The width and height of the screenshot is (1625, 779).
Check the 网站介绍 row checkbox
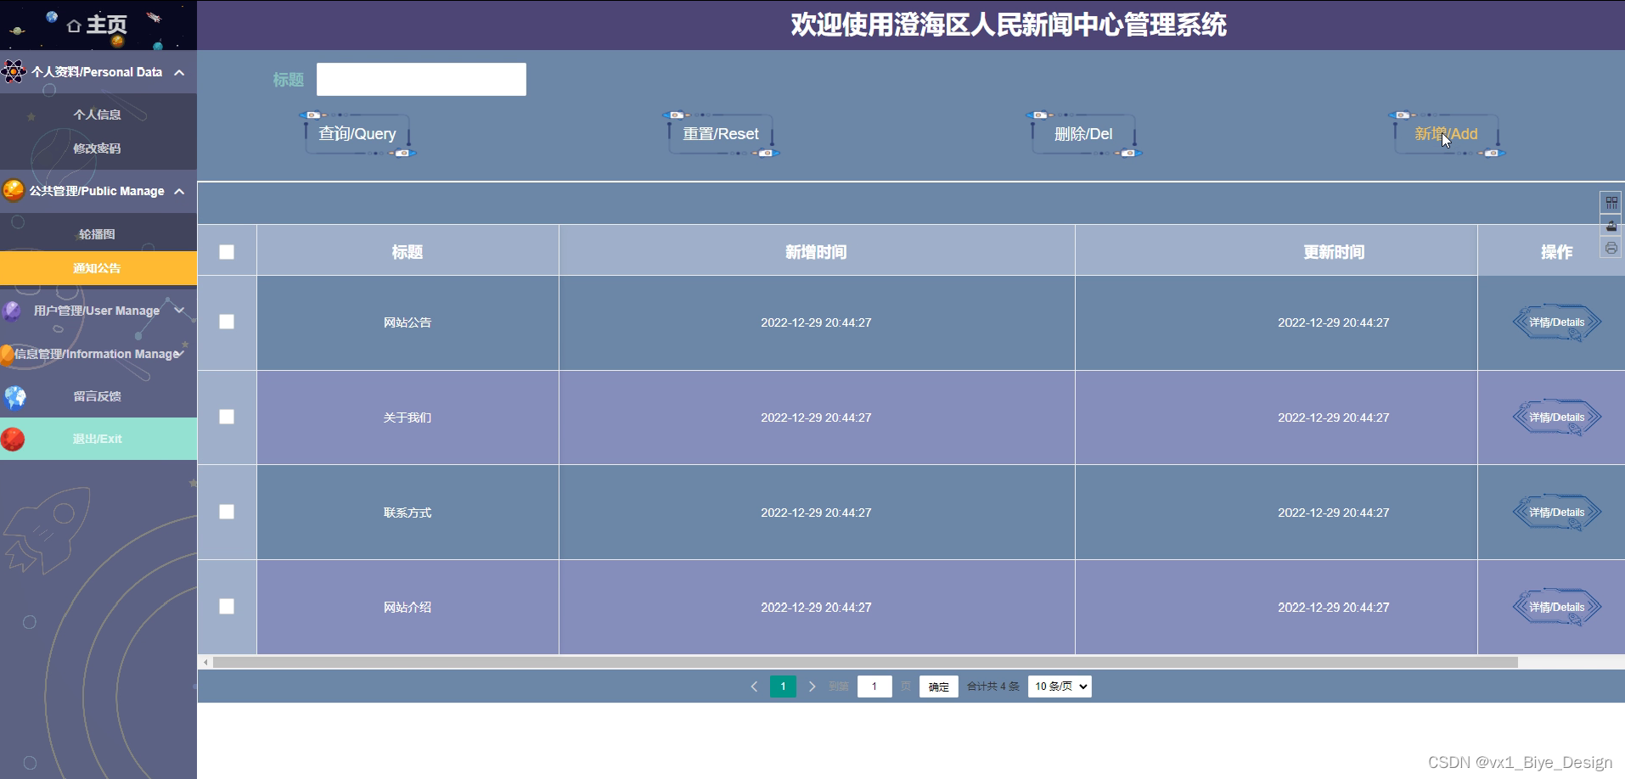(x=227, y=607)
